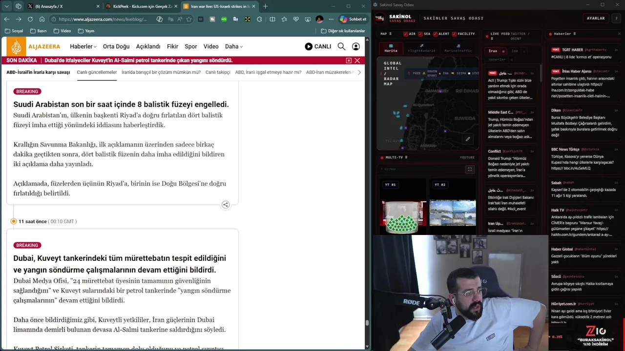Open the Basın bookmarks folder
The width and height of the screenshot is (625, 351).
[x=38, y=31]
